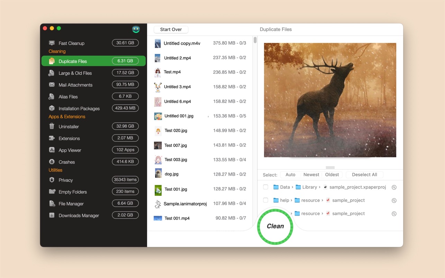The height and width of the screenshot is (278, 445).
Task: Check the sample_project.xpaperproj file checkbox
Action: click(266, 187)
